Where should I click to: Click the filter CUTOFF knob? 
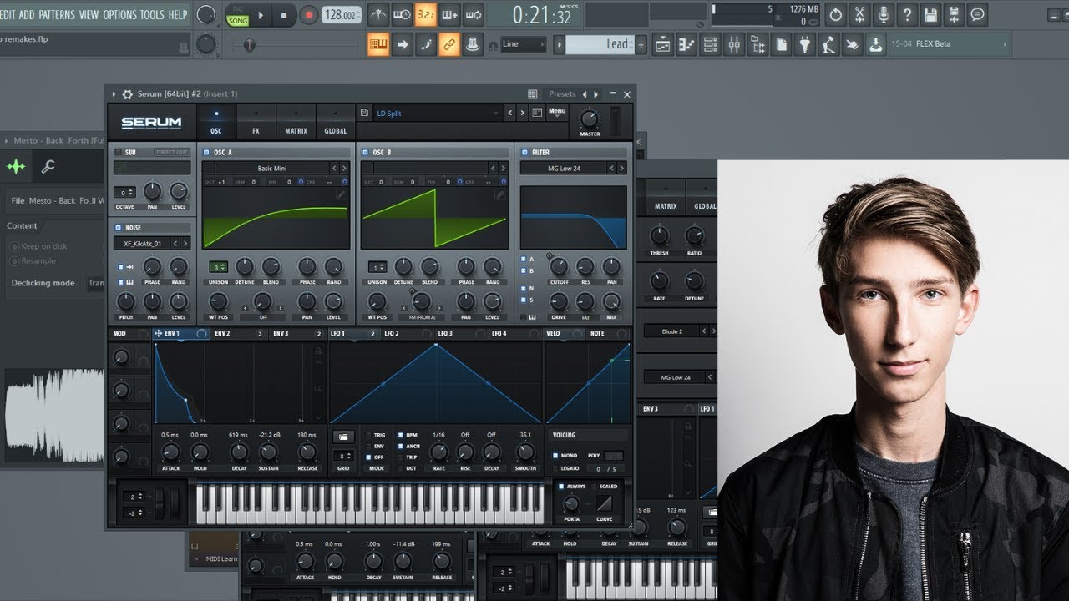pyautogui.click(x=559, y=266)
